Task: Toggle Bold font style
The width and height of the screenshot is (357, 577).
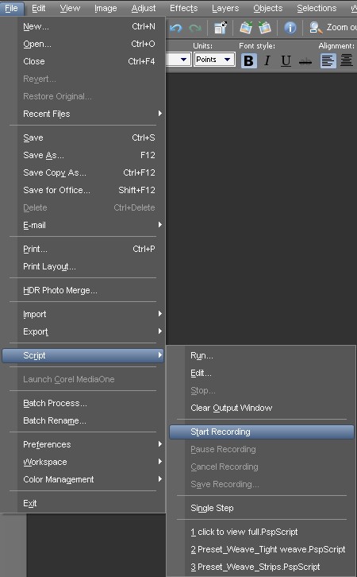Action: coord(248,60)
